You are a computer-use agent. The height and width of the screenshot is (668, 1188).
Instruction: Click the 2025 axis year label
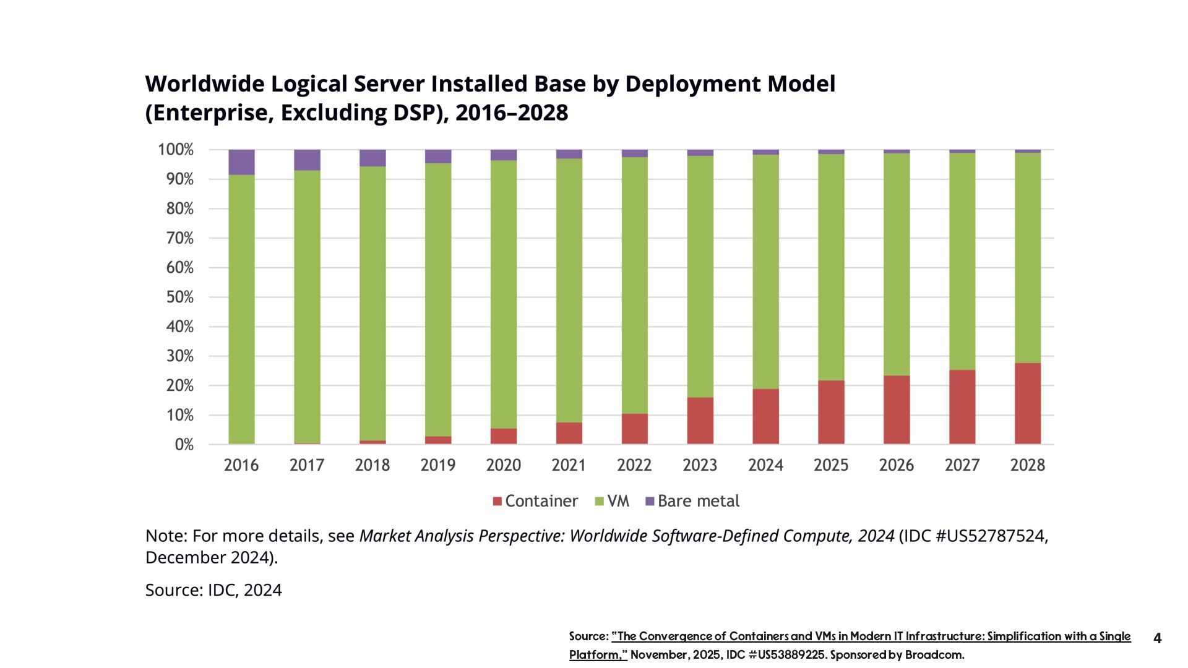(x=830, y=465)
